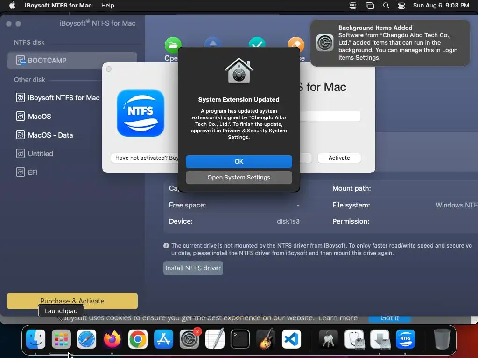Click the Activate button
The height and width of the screenshot is (358, 478).
tap(339, 158)
